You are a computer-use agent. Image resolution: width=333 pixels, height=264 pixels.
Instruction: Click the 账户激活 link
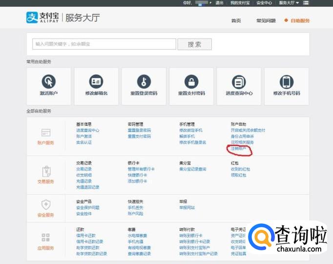(84, 136)
